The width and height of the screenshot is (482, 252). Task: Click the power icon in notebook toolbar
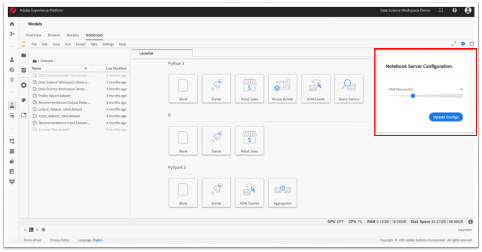pos(471,44)
